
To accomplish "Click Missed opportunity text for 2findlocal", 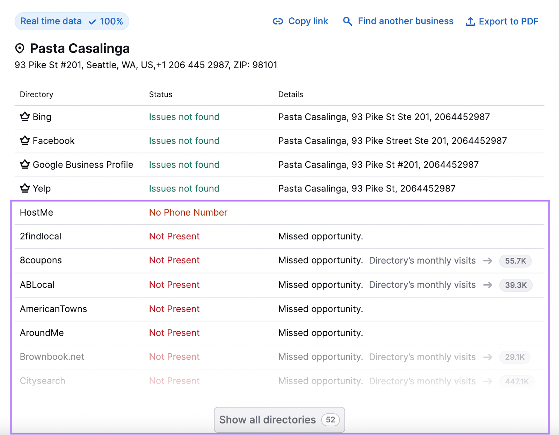I will tap(321, 236).
